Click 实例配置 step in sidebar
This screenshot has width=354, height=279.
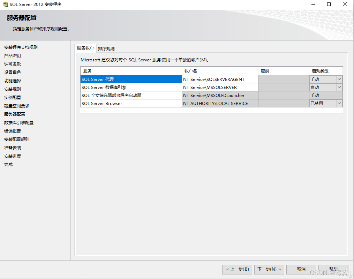tap(13, 98)
